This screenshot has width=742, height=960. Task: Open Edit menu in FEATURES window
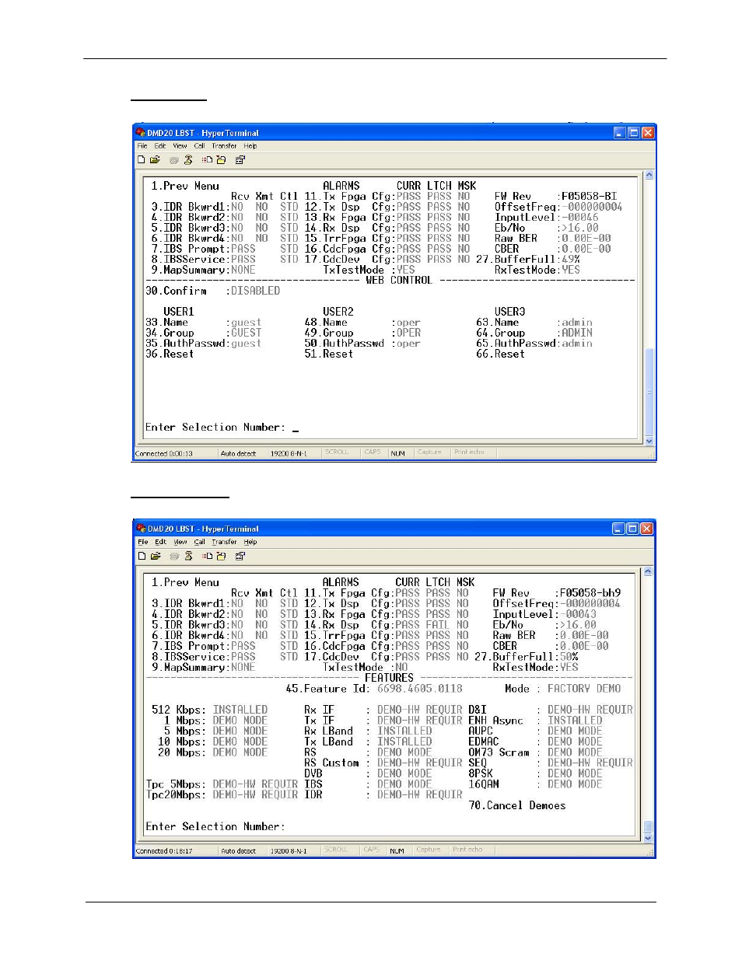click(x=160, y=543)
